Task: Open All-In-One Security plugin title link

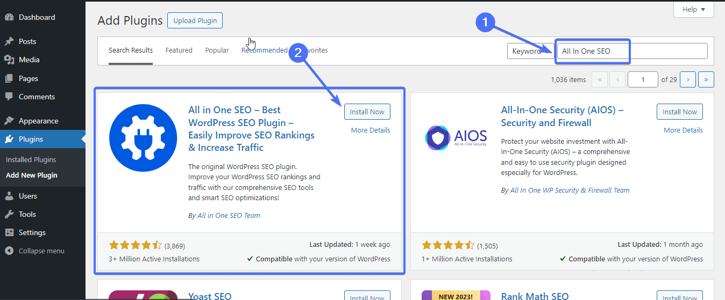Action: click(x=562, y=116)
